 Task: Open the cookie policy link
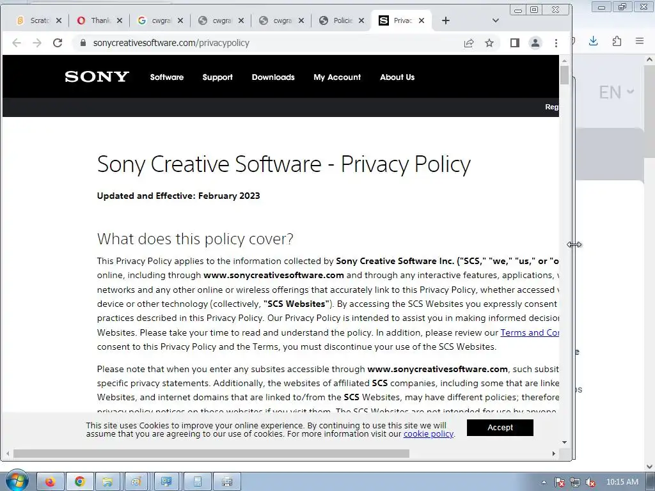(x=428, y=434)
